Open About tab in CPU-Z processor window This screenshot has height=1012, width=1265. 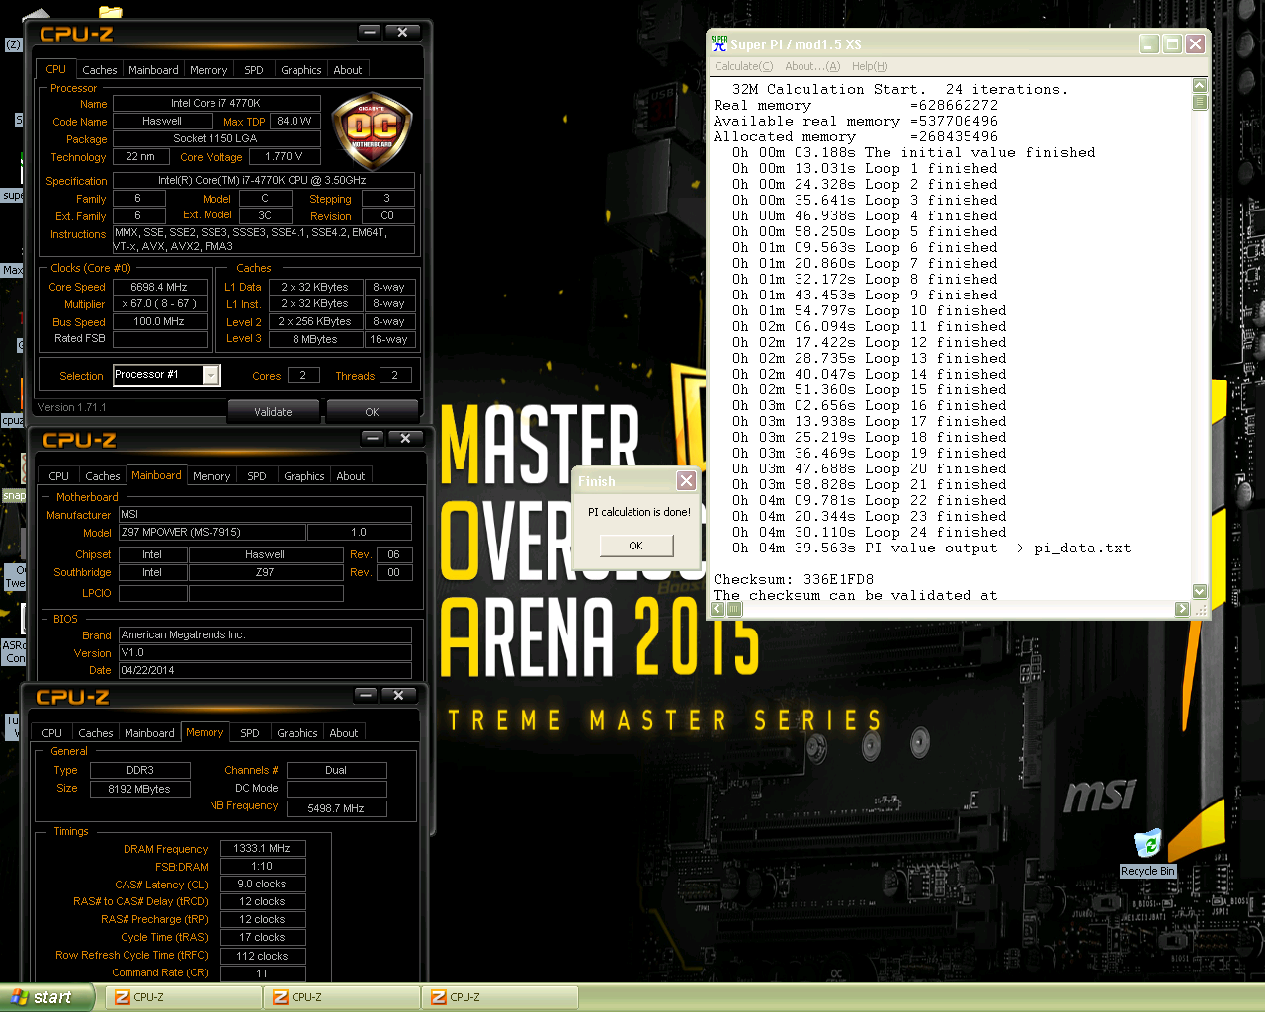pyautogui.click(x=348, y=70)
